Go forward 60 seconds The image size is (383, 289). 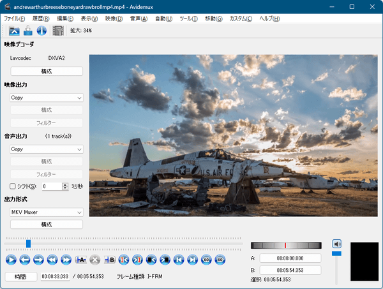220,260
